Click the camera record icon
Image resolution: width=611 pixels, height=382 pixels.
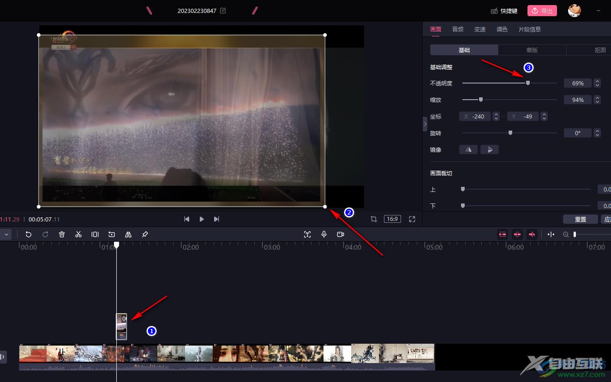click(x=341, y=234)
